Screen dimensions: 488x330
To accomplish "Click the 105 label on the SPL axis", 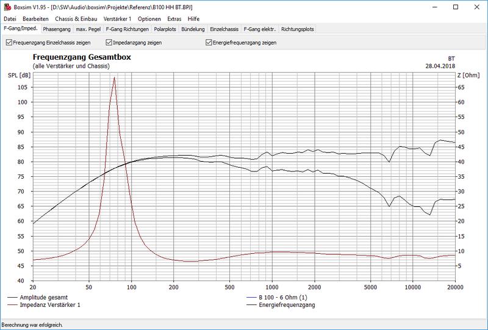I will pyautogui.click(x=23, y=87).
